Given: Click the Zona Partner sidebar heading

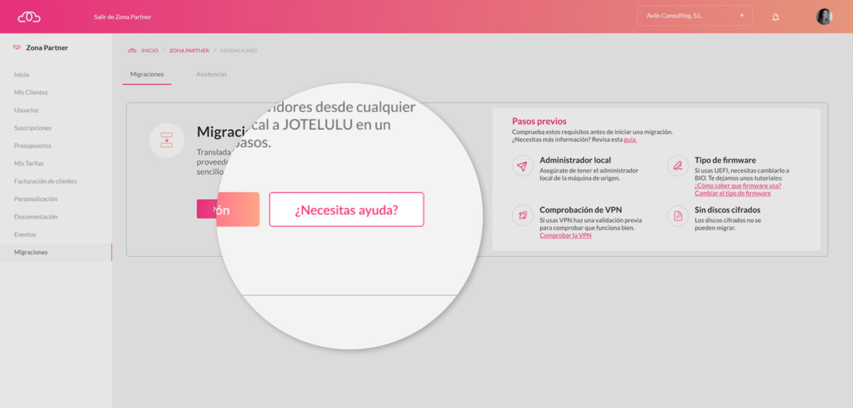Looking at the screenshot, I should point(47,47).
